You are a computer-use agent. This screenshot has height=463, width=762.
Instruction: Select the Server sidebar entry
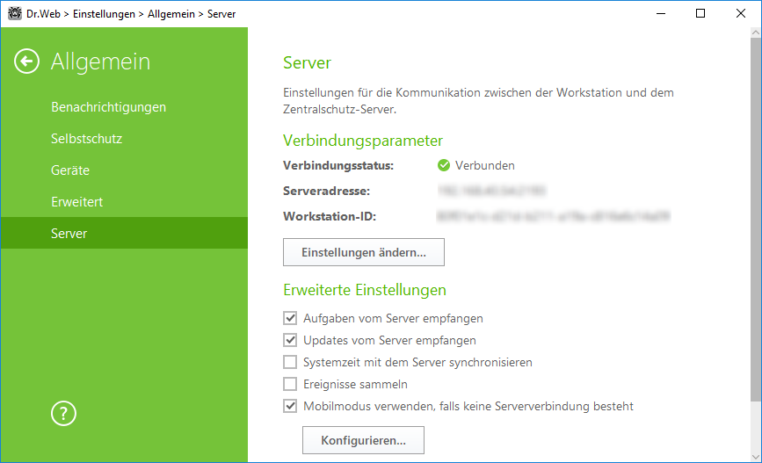(x=124, y=233)
